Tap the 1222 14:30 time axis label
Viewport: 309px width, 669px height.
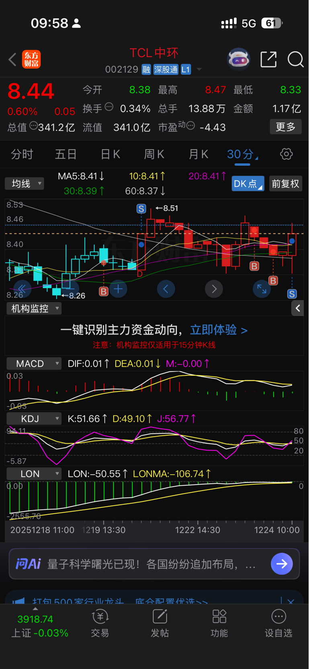[x=198, y=530]
